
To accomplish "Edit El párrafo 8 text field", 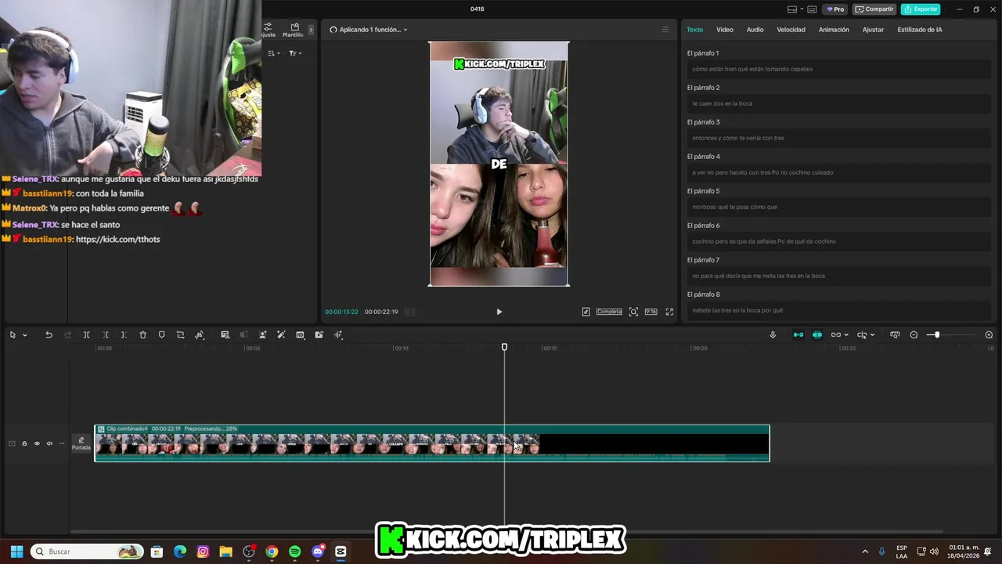I will coord(839,310).
